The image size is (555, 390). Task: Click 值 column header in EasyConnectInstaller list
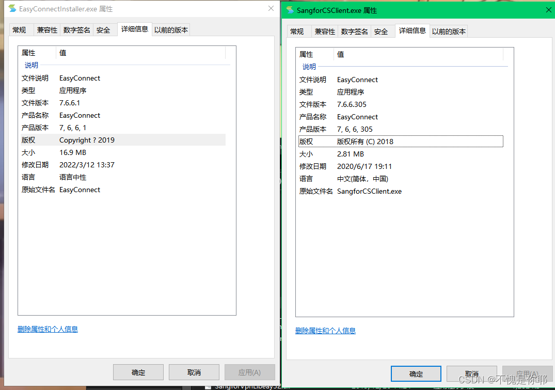pos(140,53)
